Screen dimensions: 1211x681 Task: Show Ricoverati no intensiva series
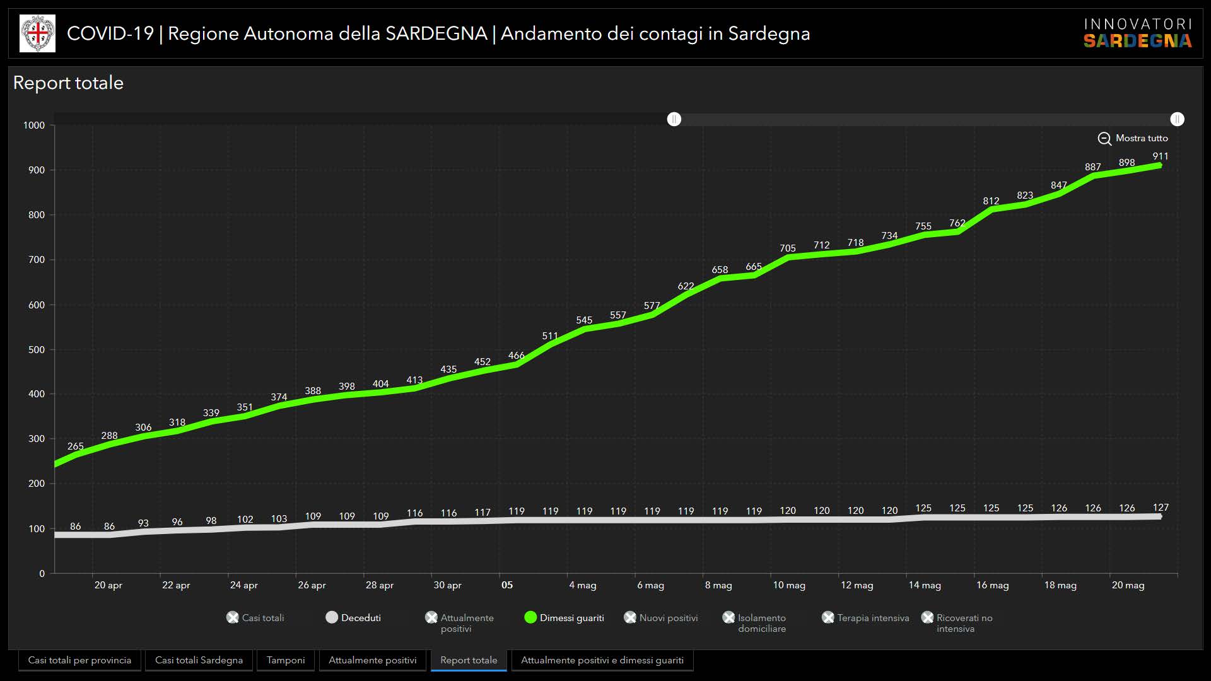click(x=927, y=617)
